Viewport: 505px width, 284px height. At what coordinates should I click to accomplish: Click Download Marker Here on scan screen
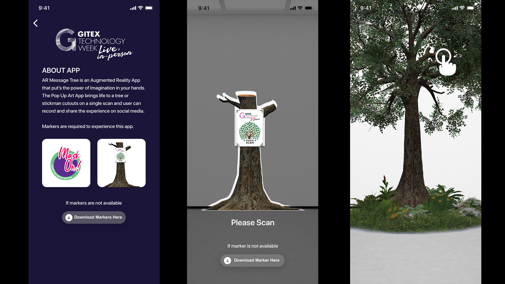pyautogui.click(x=252, y=260)
